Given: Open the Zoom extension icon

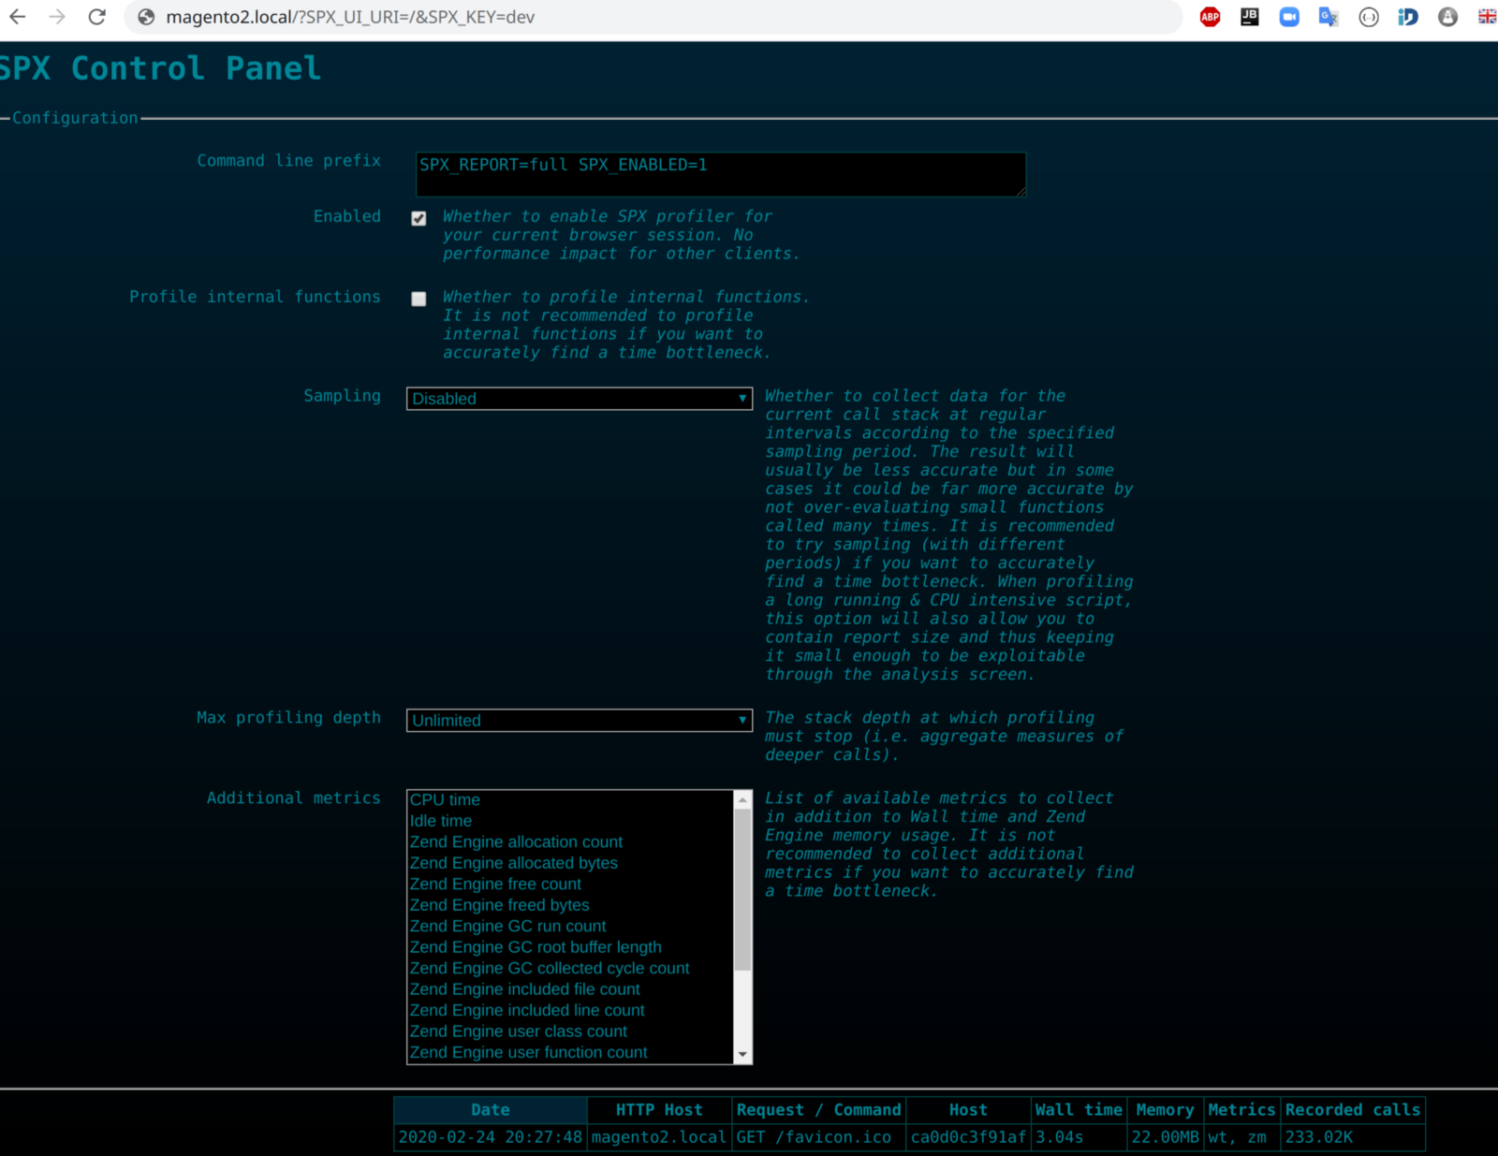Looking at the screenshot, I should pyautogui.click(x=1289, y=17).
